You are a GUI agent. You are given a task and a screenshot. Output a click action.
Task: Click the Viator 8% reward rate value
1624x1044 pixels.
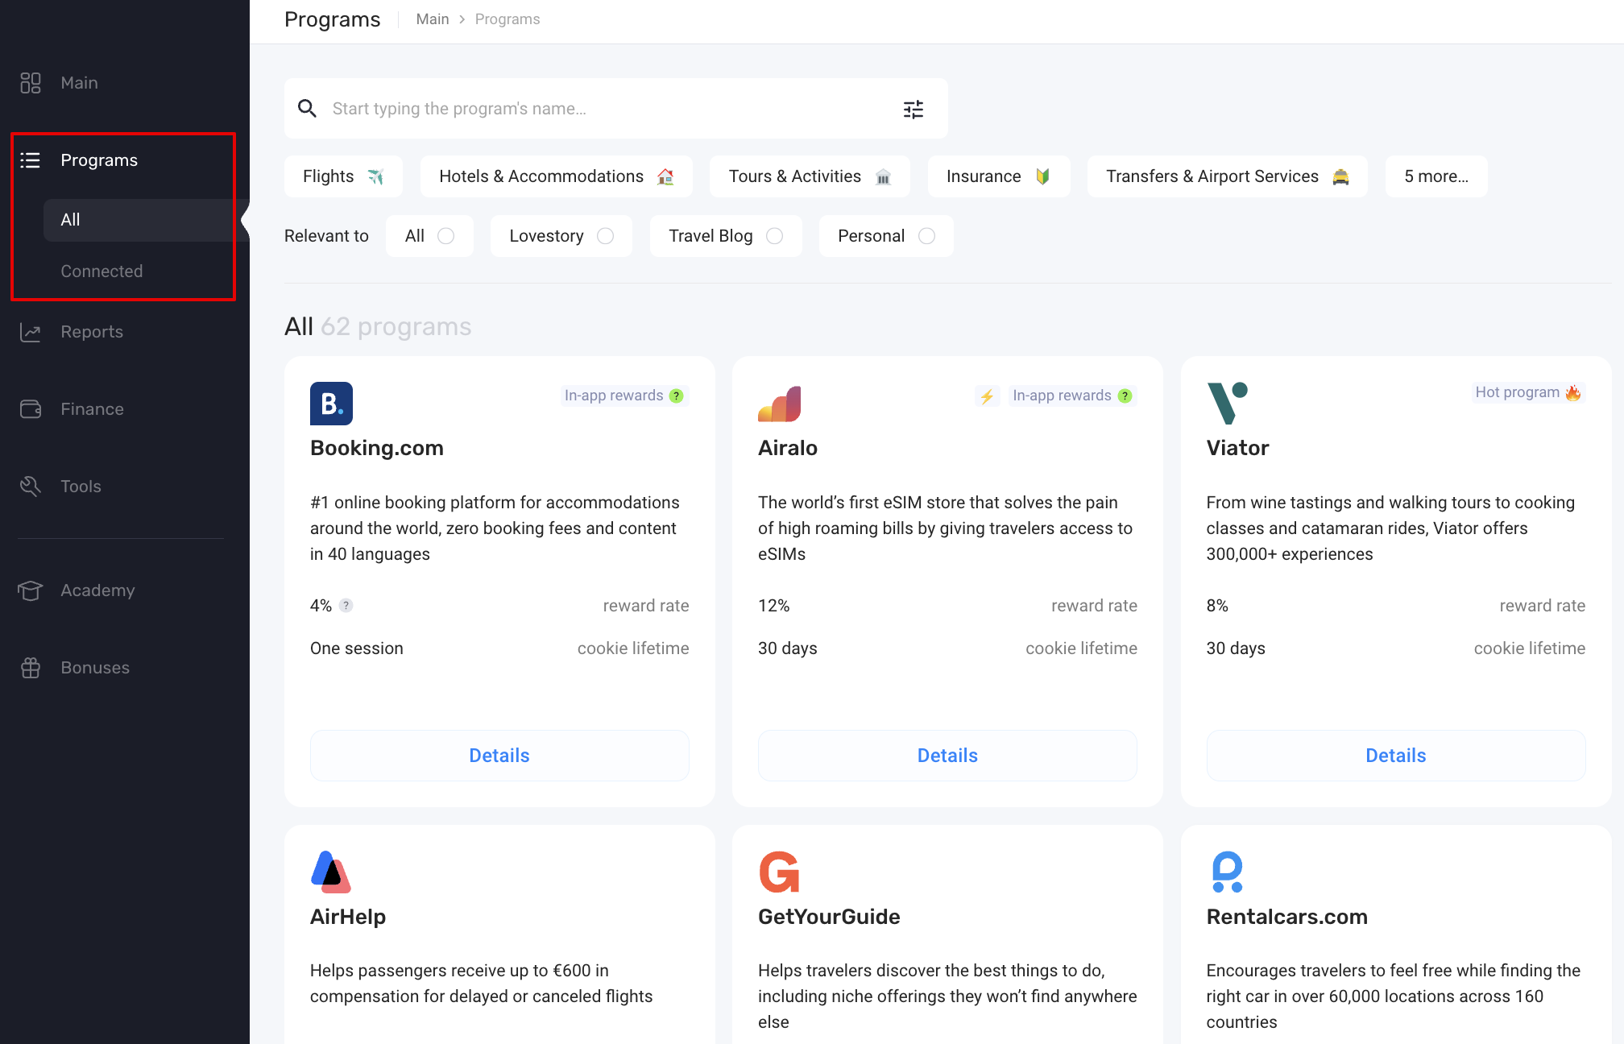(1217, 606)
